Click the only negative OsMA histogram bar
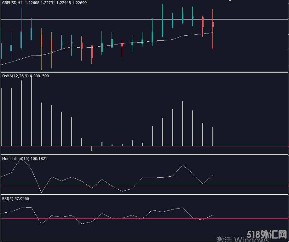 click(x=92, y=148)
